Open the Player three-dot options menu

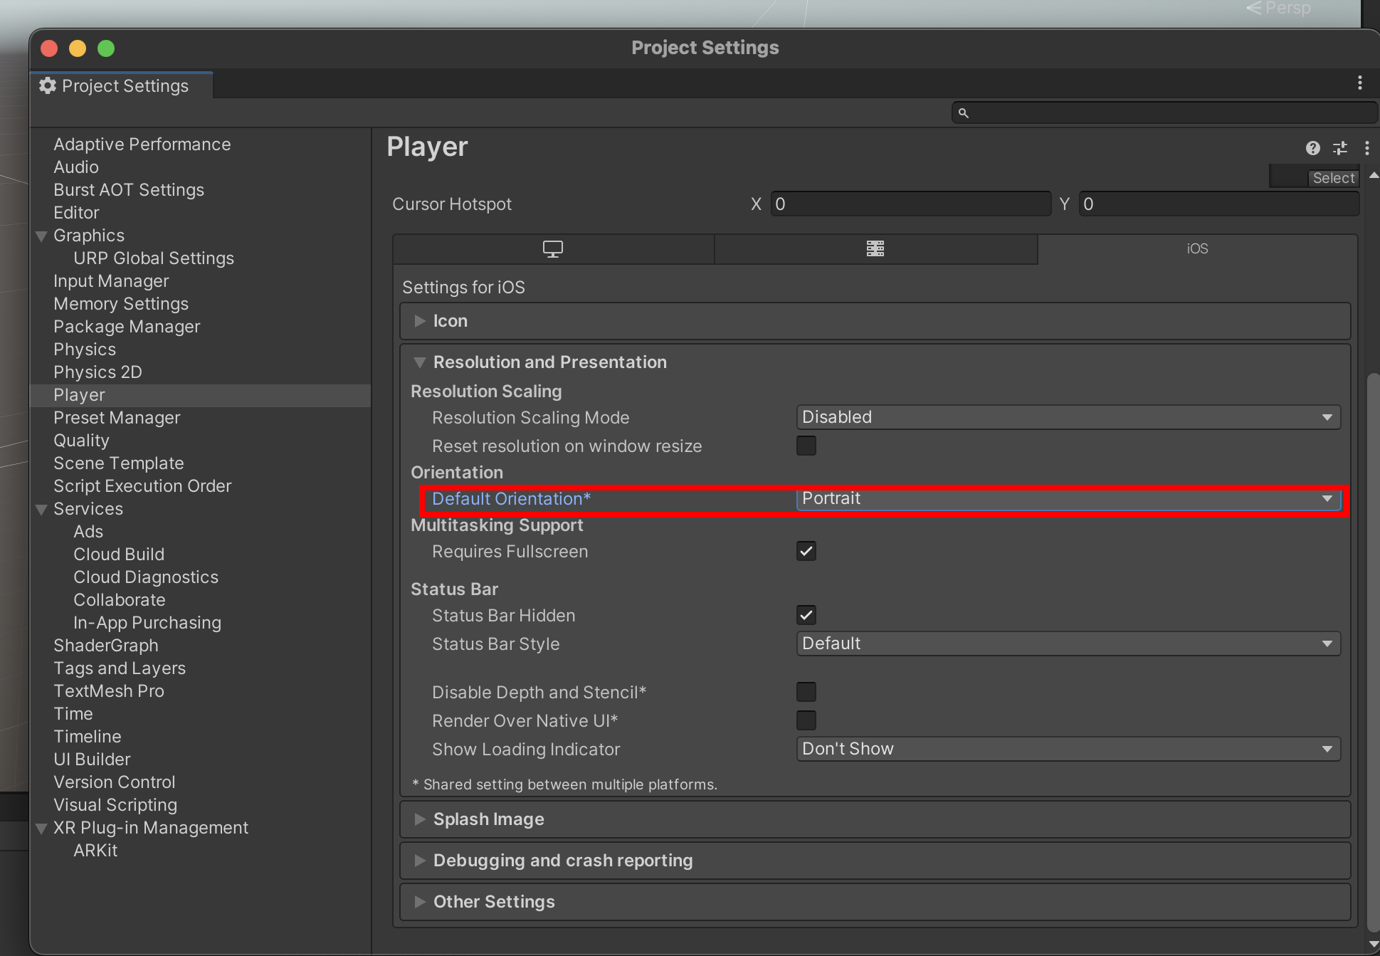click(1366, 148)
